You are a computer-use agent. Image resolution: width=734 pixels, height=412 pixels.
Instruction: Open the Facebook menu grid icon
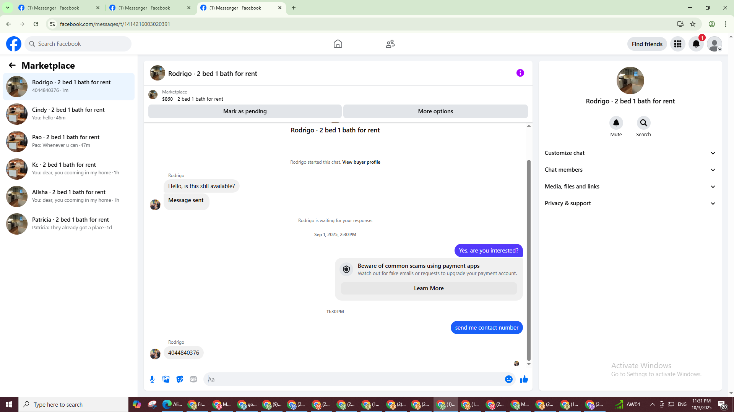[x=678, y=44]
